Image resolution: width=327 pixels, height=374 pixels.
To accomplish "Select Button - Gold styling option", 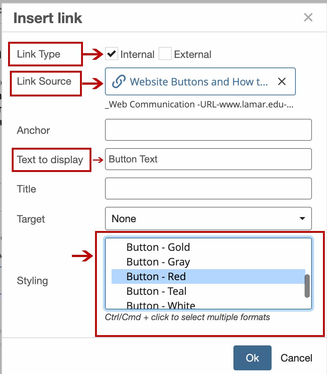I will 158,247.
